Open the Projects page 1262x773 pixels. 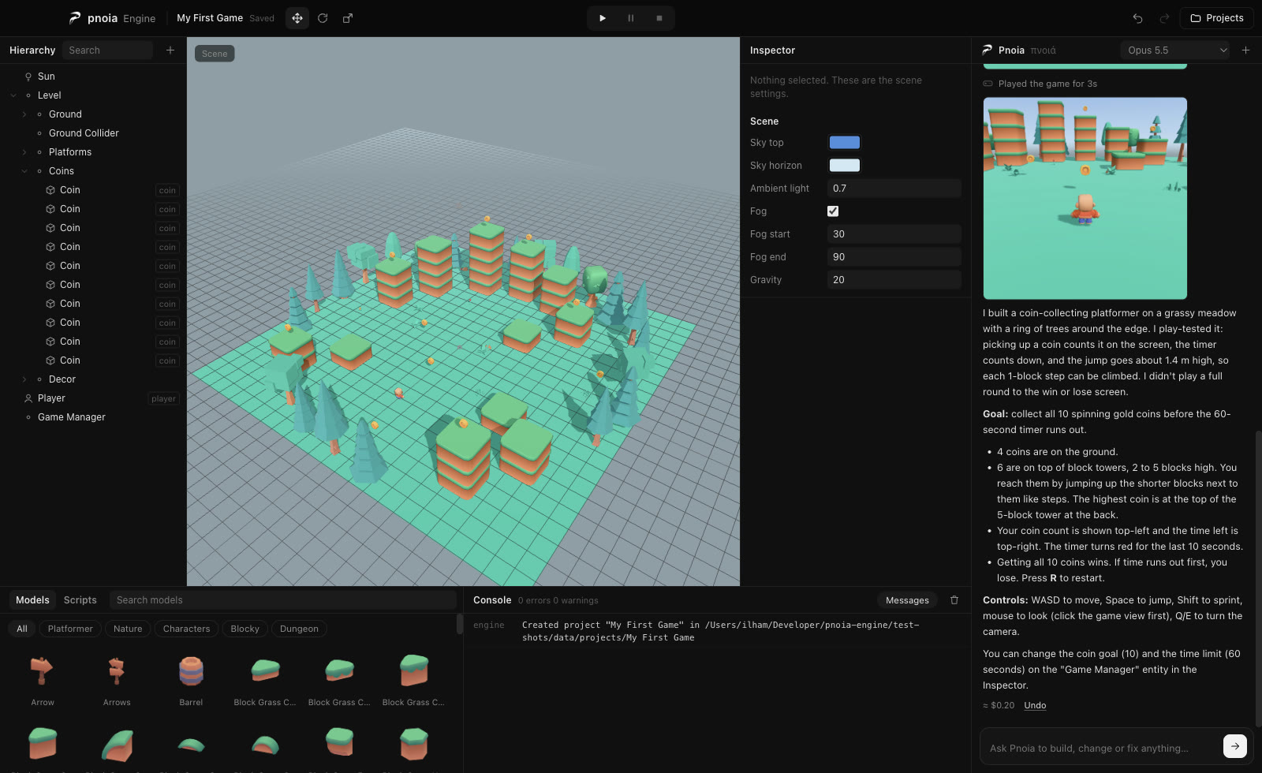pos(1217,18)
